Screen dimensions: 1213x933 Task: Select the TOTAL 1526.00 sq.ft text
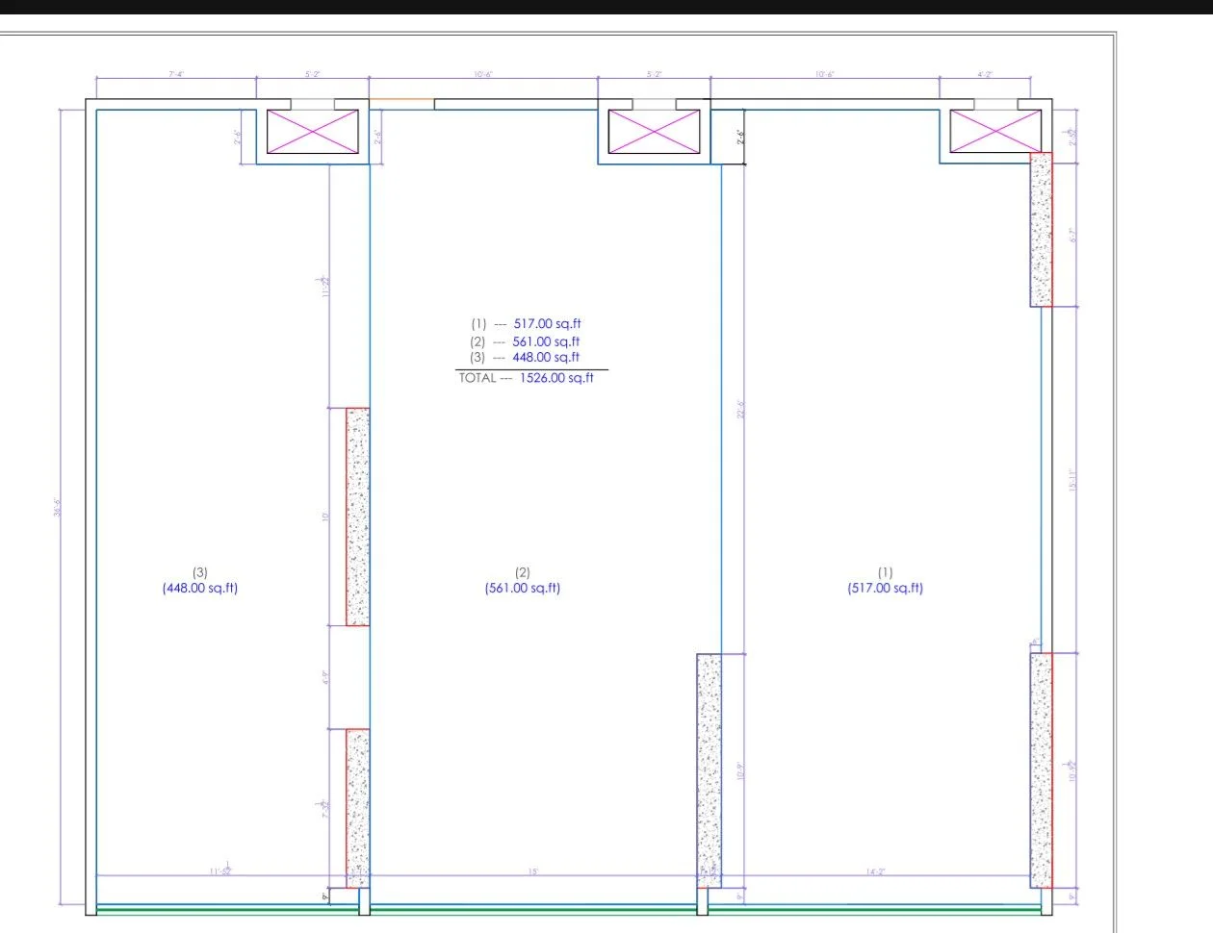pos(527,378)
